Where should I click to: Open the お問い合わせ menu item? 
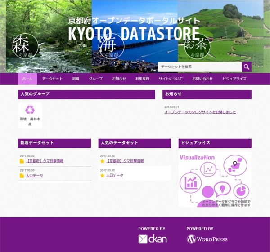coord(202,79)
